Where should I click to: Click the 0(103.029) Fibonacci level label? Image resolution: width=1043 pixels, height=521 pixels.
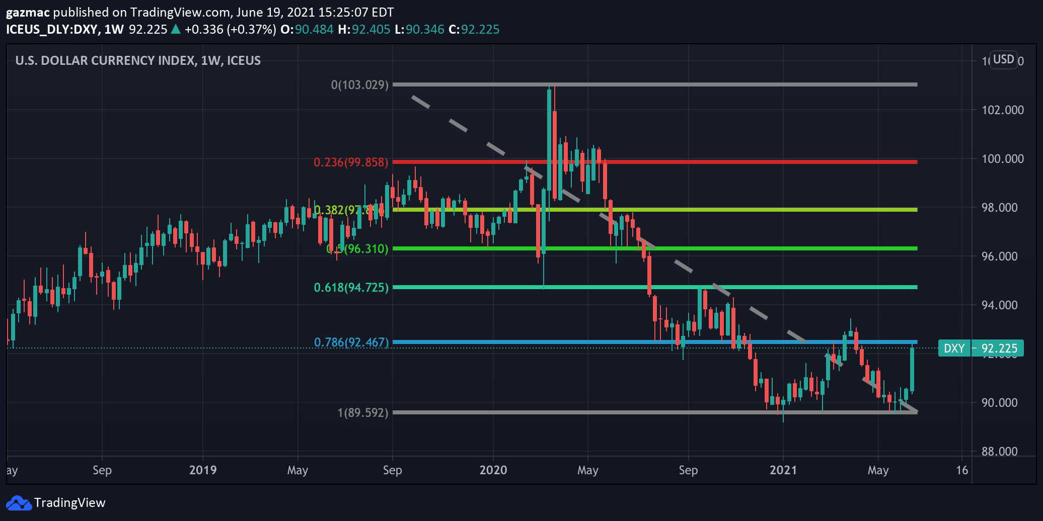click(x=360, y=84)
